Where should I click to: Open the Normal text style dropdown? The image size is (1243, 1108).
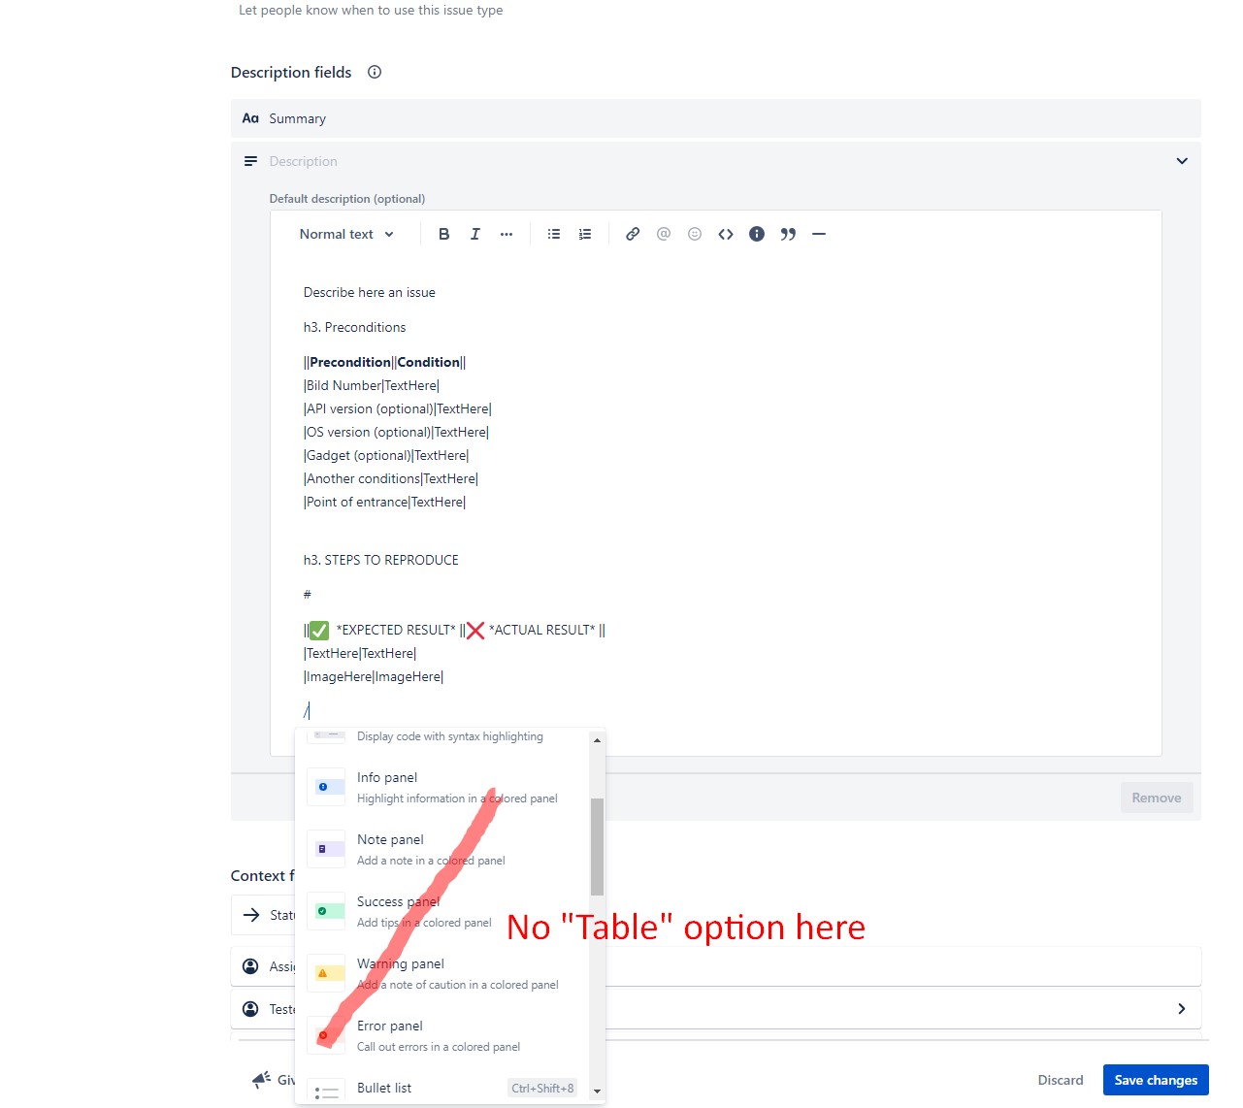(x=345, y=234)
